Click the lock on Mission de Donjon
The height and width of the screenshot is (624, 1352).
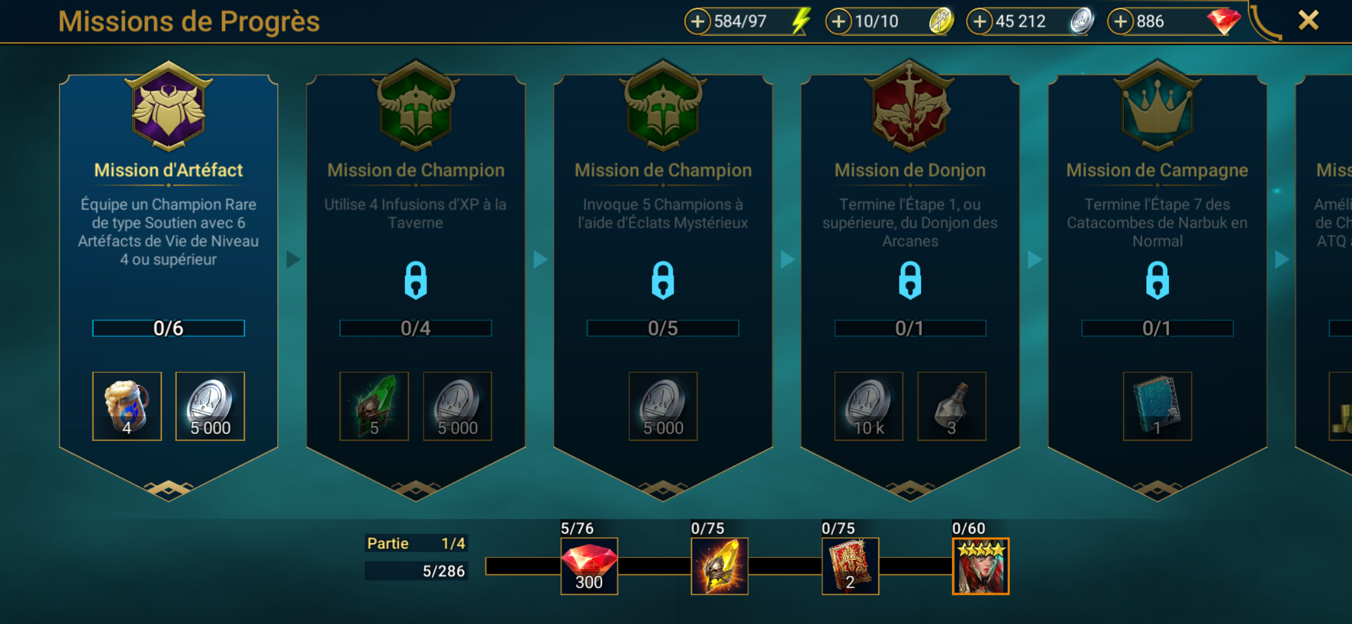tap(910, 280)
